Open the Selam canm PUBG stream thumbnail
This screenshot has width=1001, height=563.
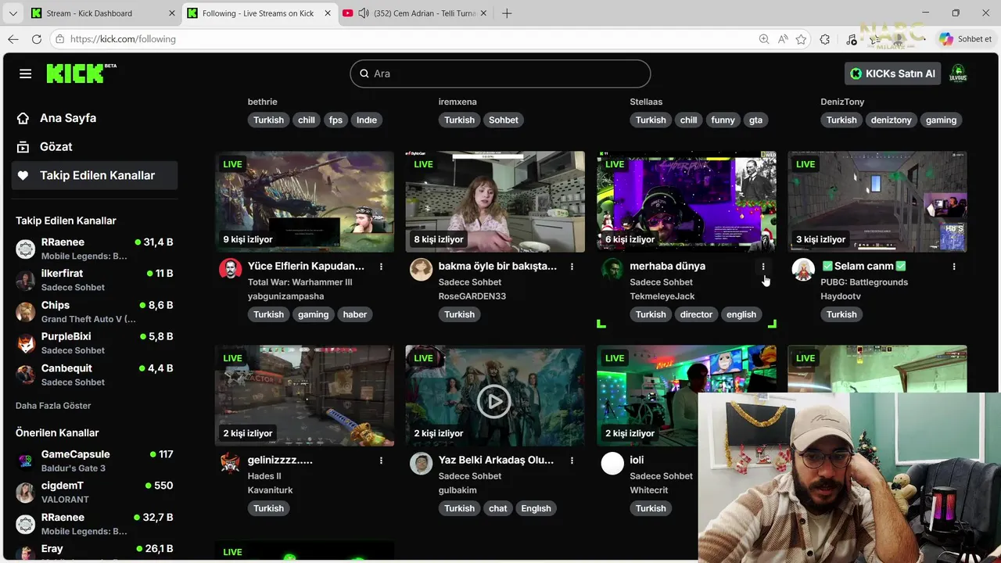click(x=877, y=202)
